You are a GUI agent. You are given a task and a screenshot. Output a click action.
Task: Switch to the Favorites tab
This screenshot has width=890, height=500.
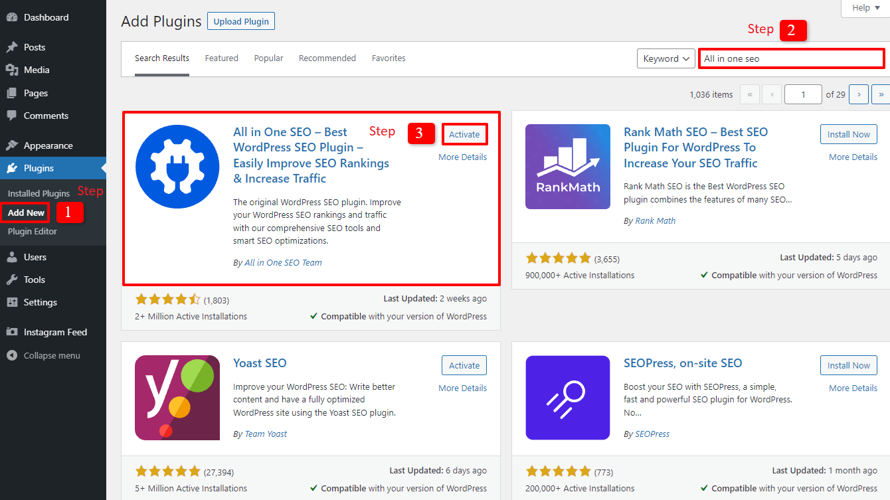[389, 58]
